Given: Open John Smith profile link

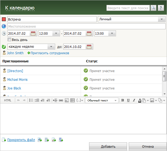Looking at the screenshot, I should [x=15, y=53].
